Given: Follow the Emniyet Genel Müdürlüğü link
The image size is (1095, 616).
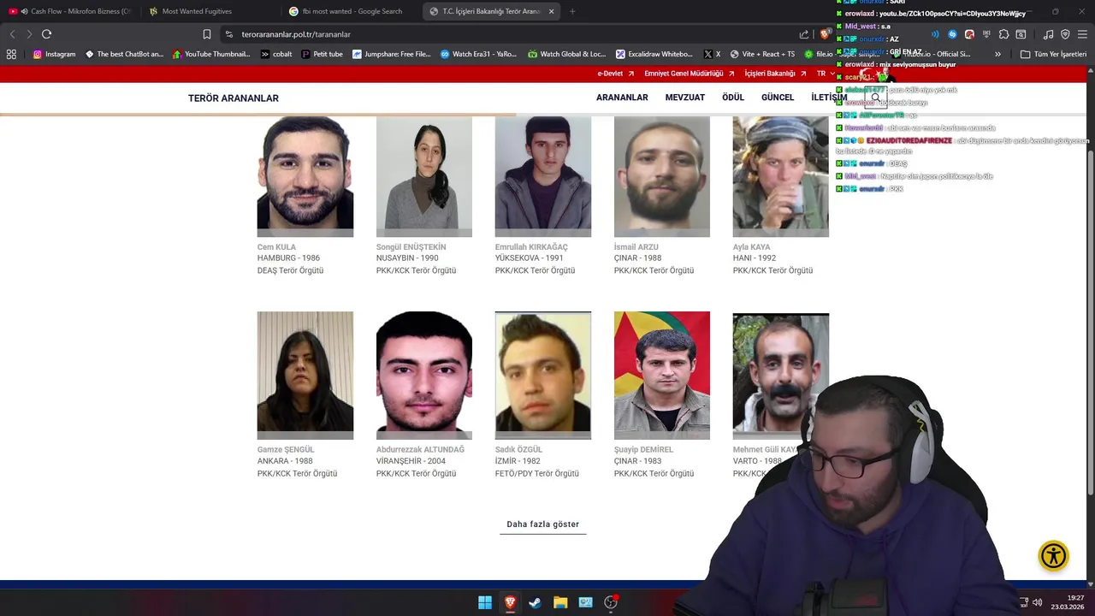Looking at the screenshot, I should pos(689,74).
